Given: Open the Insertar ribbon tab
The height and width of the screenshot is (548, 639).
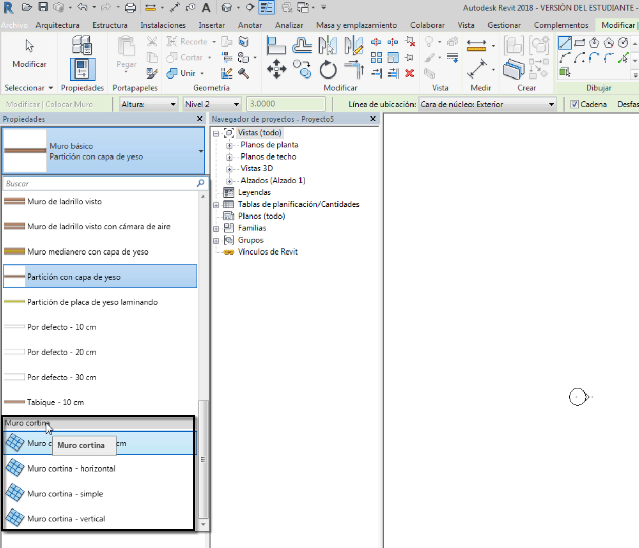Looking at the screenshot, I should [x=212, y=25].
